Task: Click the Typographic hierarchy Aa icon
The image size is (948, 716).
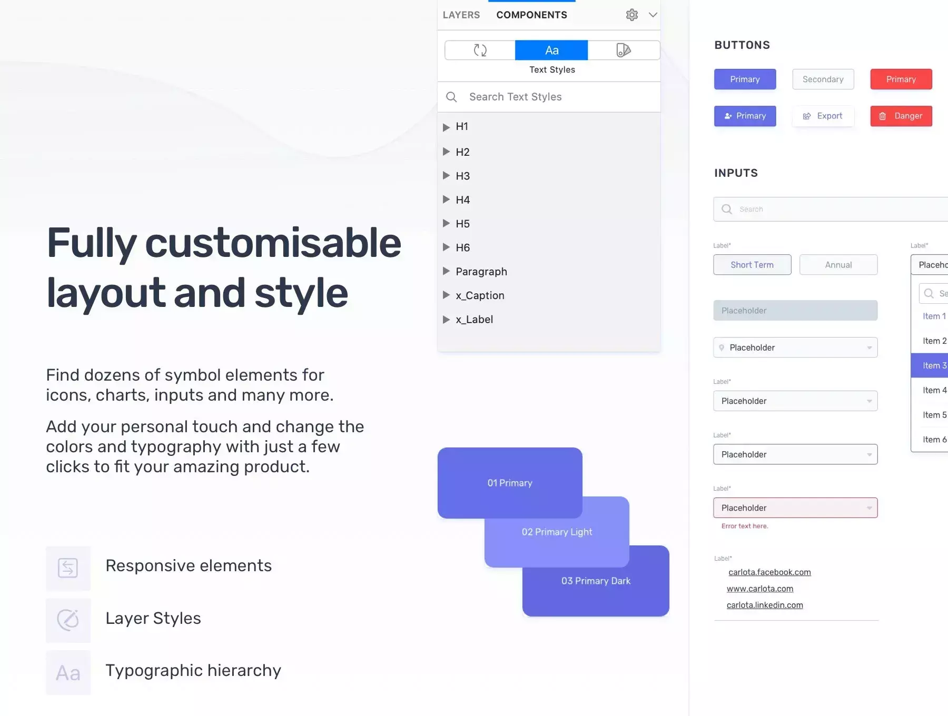Action: pyautogui.click(x=68, y=672)
